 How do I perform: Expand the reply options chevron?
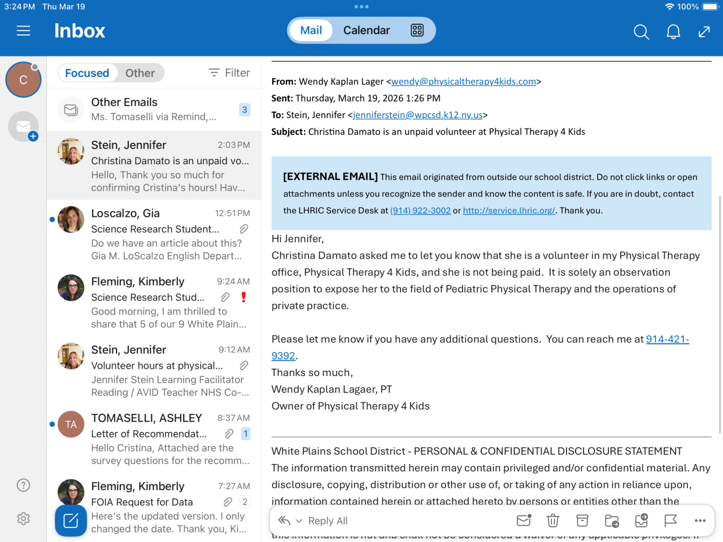(x=299, y=521)
